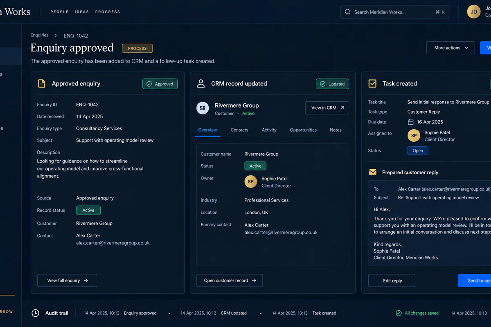491x327 pixels.
Task: Click contact email in Approved enquiry card
Action: 113,243
